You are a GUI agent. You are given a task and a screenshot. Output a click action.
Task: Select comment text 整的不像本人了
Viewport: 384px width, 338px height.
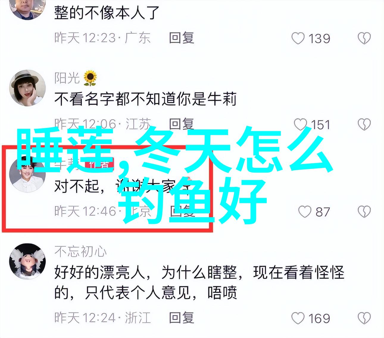[107, 13]
